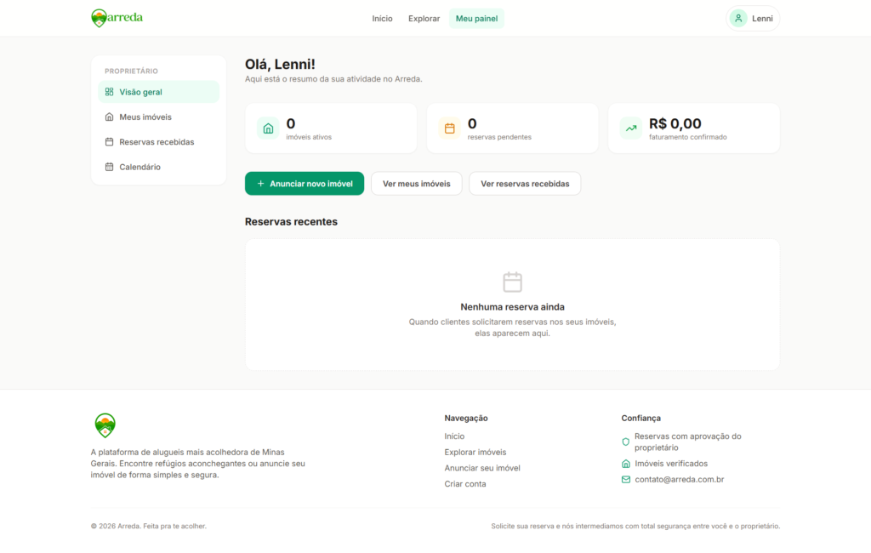Follow the footer Anunciar seu imóvel link

pyautogui.click(x=482, y=468)
